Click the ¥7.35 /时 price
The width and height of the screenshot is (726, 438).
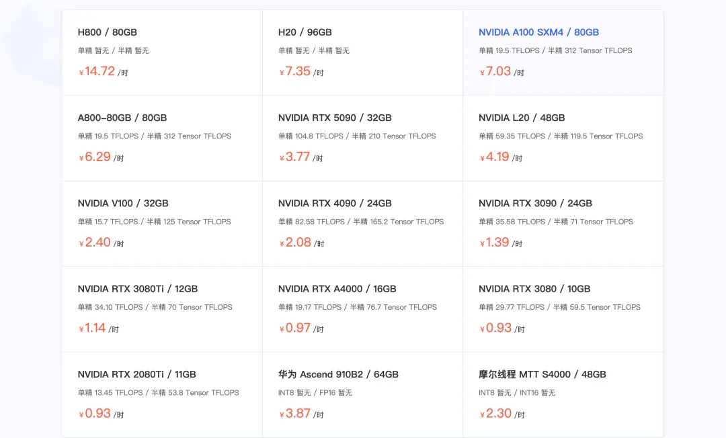tap(301, 72)
